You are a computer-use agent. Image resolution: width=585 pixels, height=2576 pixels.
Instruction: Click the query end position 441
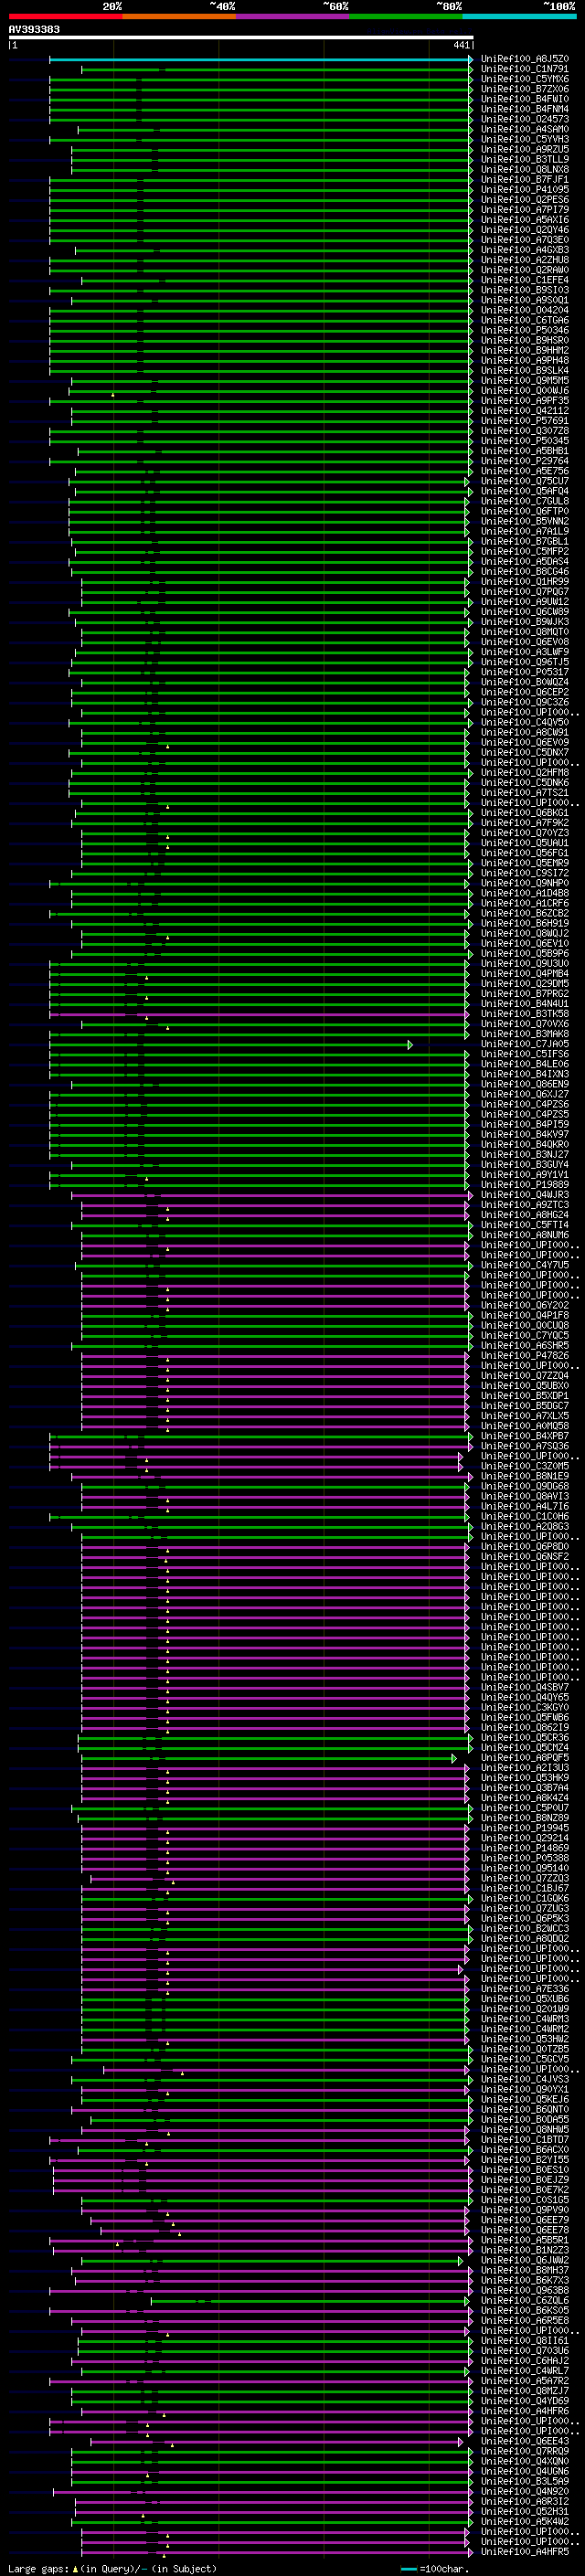coord(461,45)
